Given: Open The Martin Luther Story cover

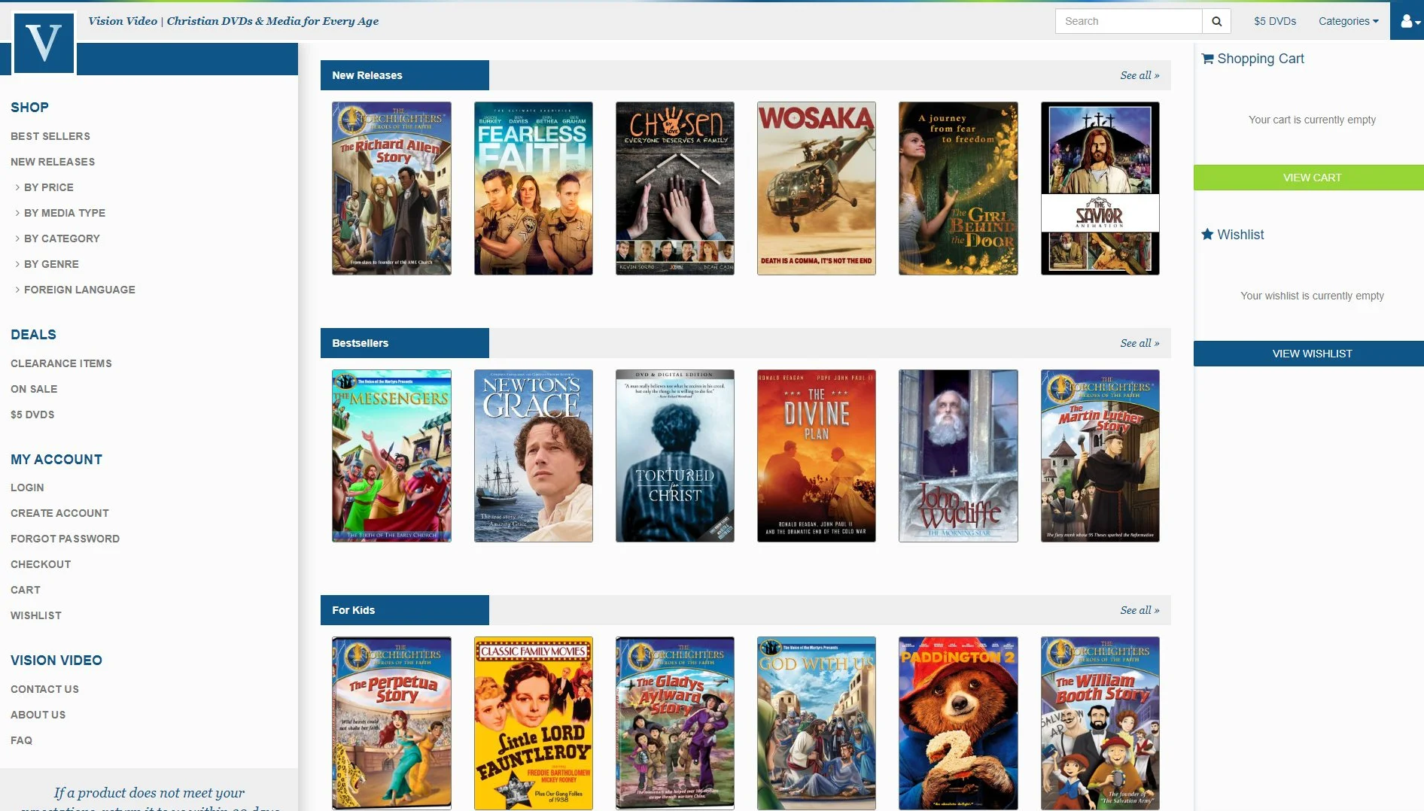Looking at the screenshot, I should (x=1100, y=456).
